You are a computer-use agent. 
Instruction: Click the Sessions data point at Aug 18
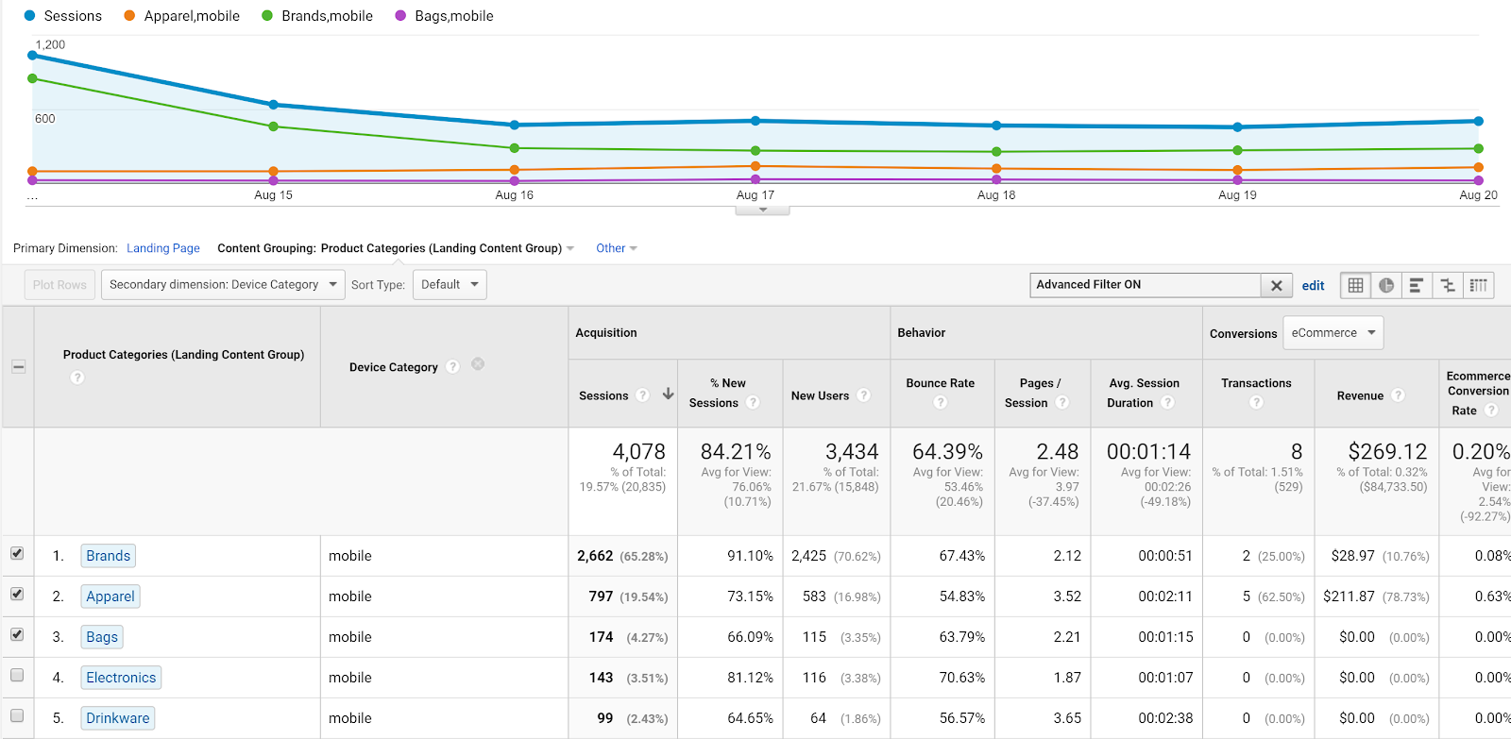pyautogui.click(x=996, y=126)
